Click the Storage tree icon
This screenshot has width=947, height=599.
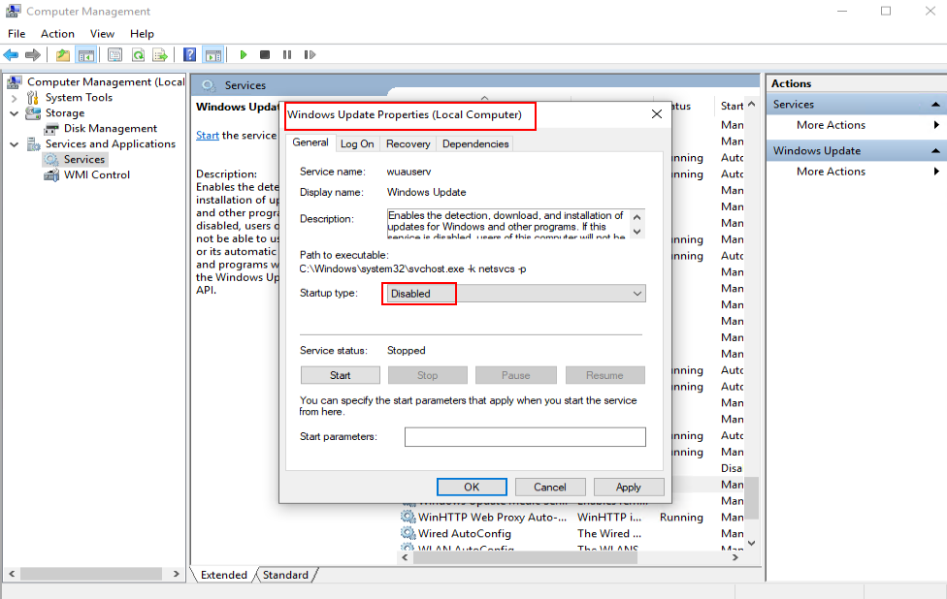coord(33,112)
